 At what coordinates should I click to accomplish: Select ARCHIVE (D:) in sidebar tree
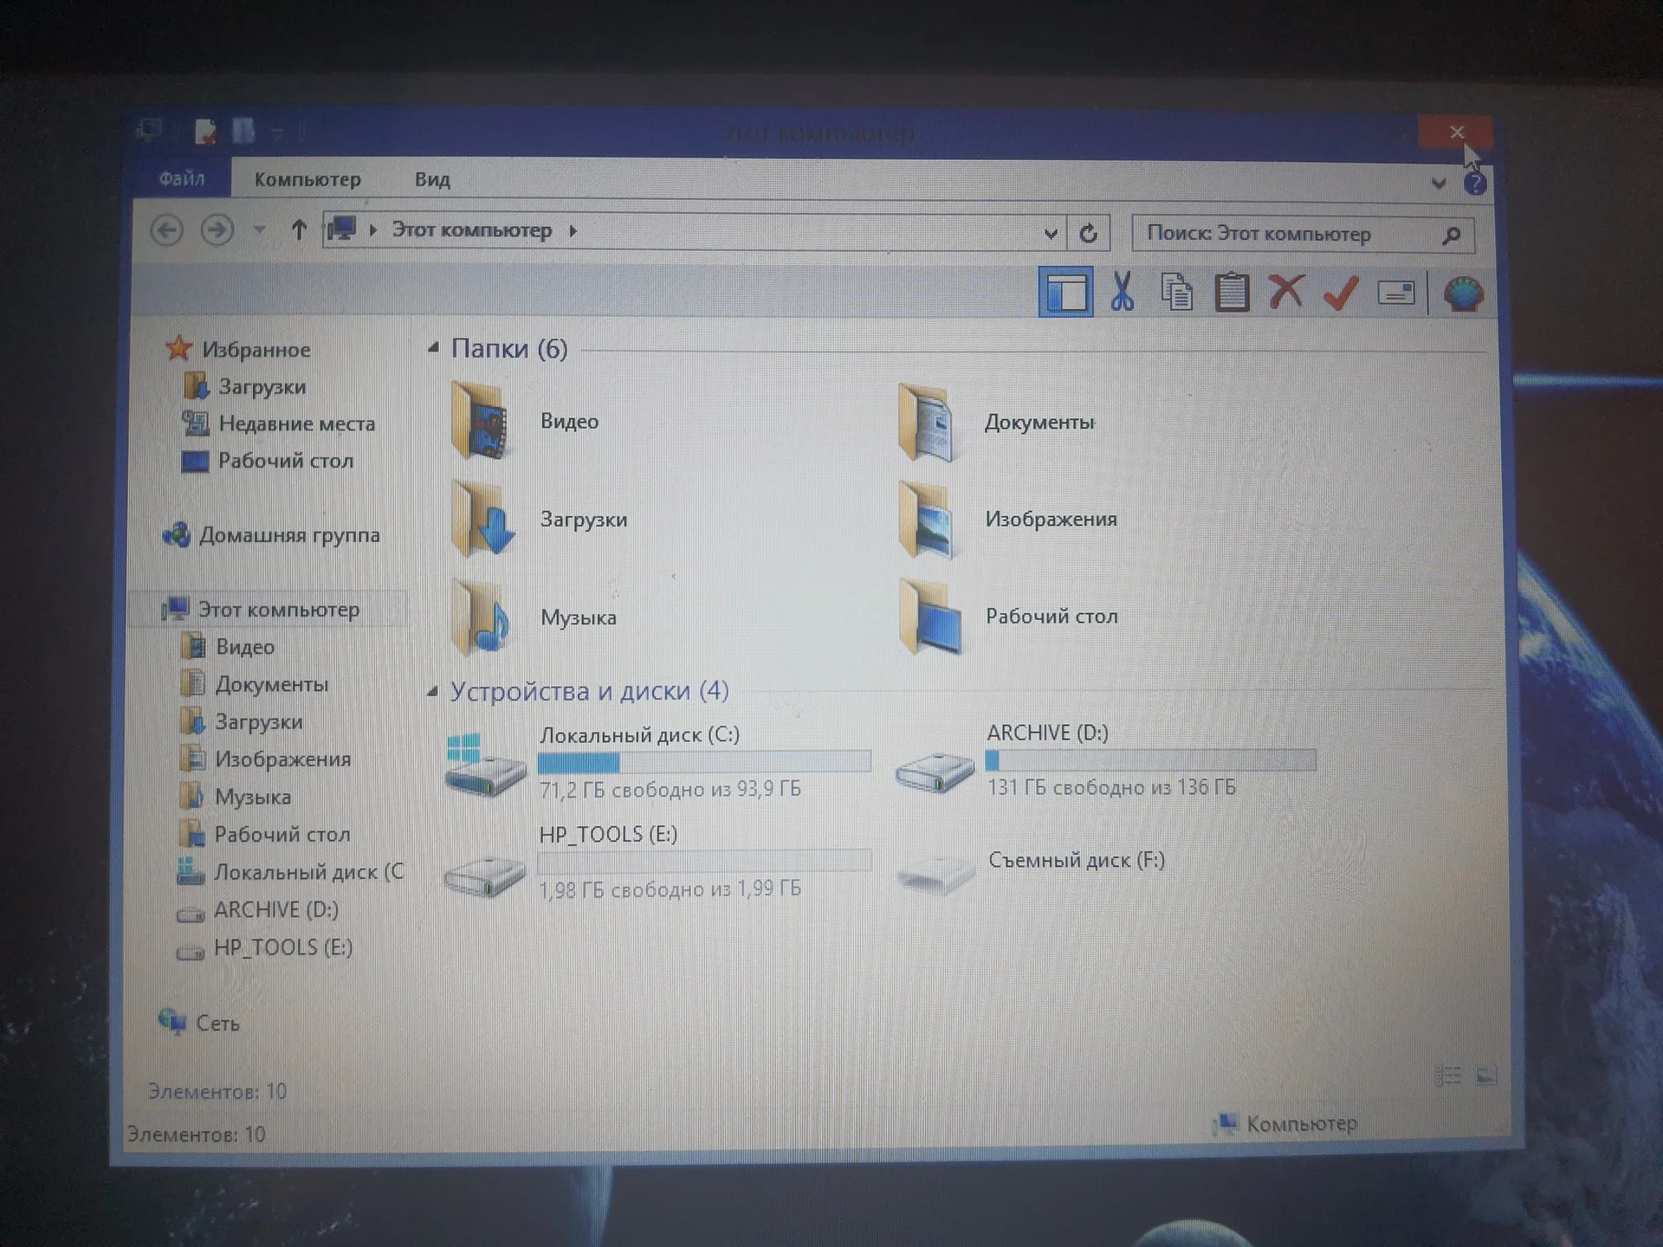tap(257, 910)
